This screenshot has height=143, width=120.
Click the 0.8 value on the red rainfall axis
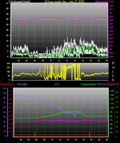point(11,104)
